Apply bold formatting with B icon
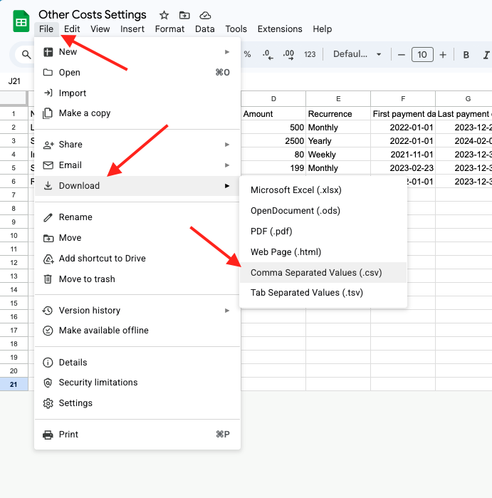 466,55
